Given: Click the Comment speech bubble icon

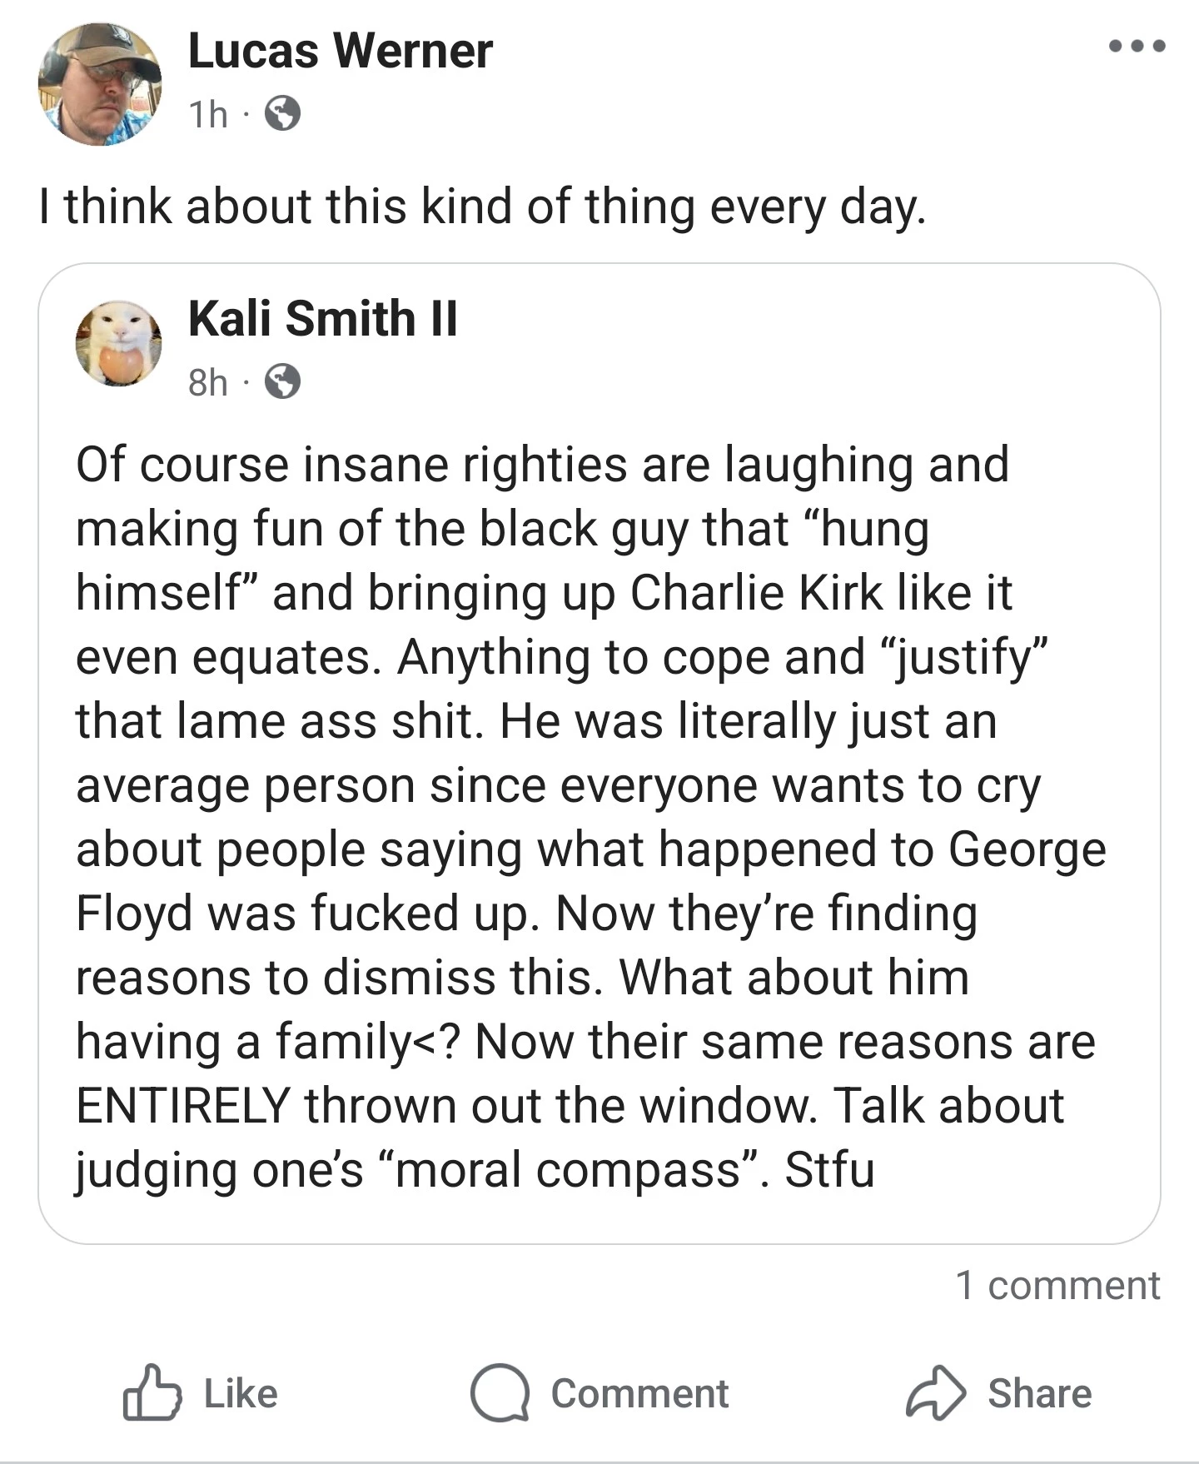Looking at the screenshot, I should 499,1393.
